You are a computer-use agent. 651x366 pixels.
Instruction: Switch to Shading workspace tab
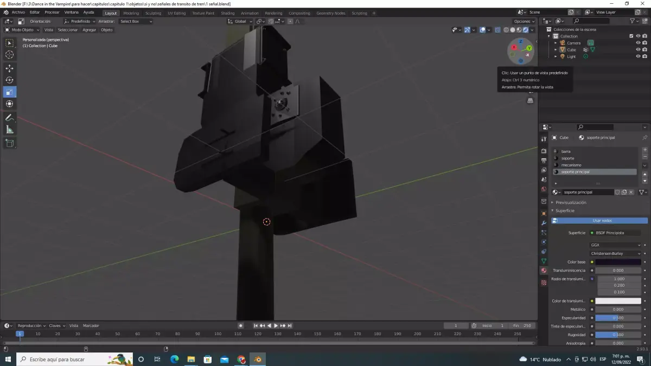(228, 13)
